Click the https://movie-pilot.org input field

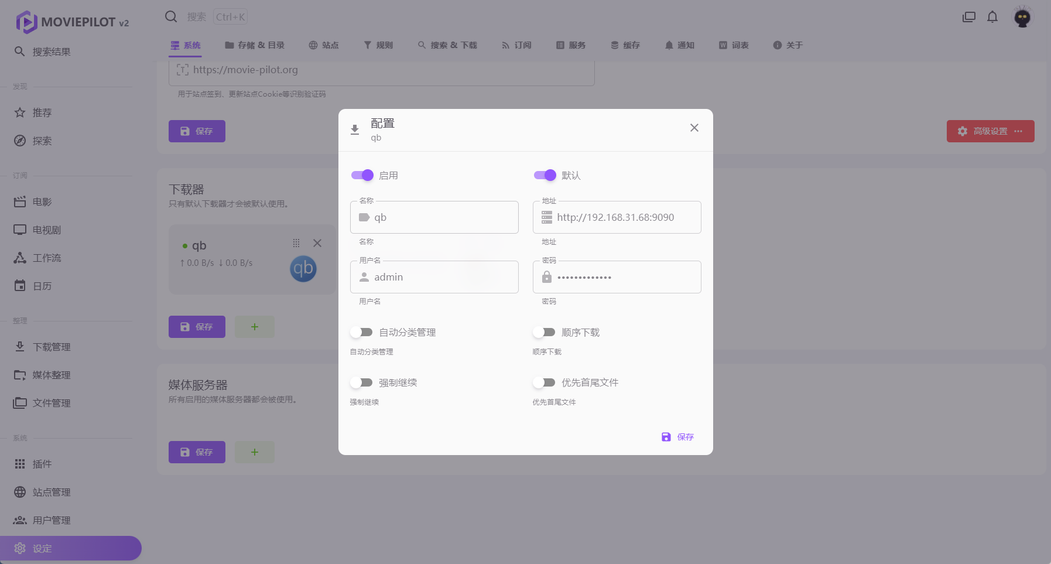click(x=382, y=70)
